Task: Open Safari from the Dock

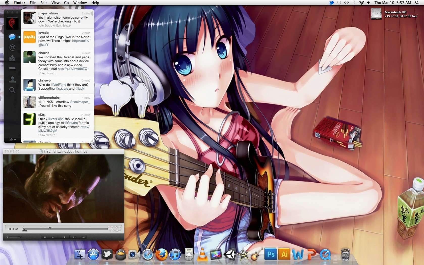Action: [x=148, y=254]
